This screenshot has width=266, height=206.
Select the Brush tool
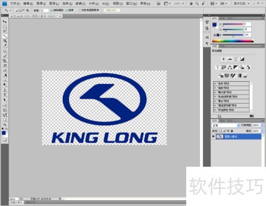(x=5, y=56)
